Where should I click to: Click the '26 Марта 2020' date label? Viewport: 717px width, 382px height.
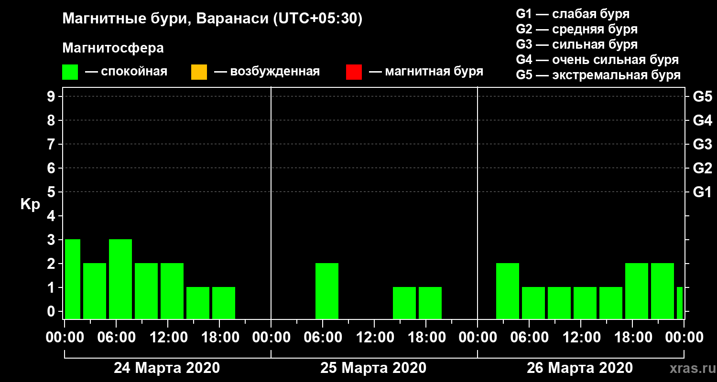click(x=580, y=368)
